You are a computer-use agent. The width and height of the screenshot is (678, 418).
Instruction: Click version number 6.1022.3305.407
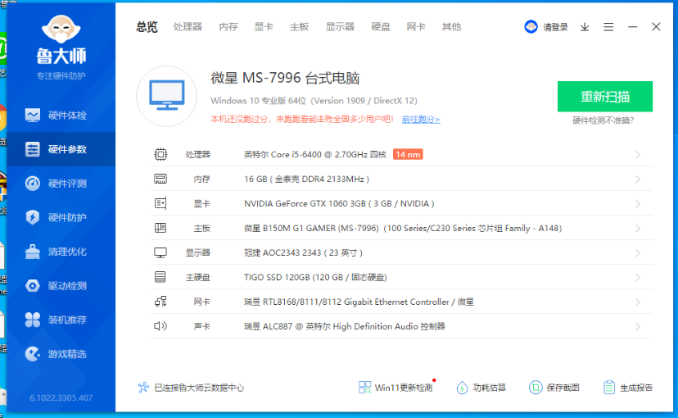pos(61,398)
